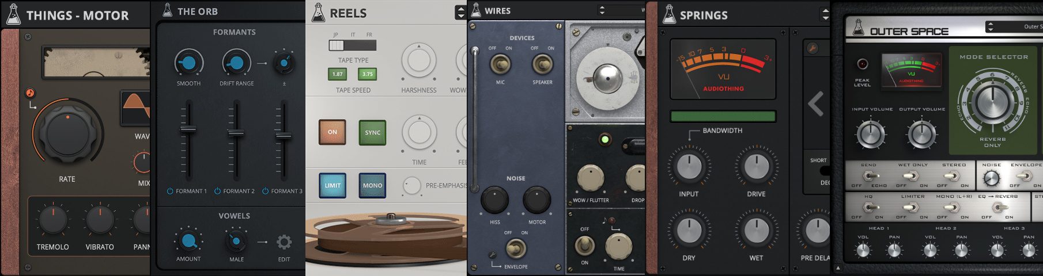The image size is (1043, 276).
Task: Toggle the Wet Only switch in Outer Space
Action: pyautogui.click(x=912, y=176)
